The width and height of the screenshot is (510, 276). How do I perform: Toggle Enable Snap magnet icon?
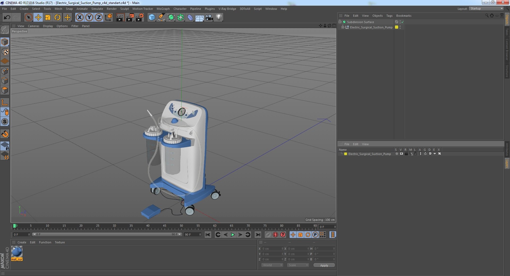pos(5,134)
